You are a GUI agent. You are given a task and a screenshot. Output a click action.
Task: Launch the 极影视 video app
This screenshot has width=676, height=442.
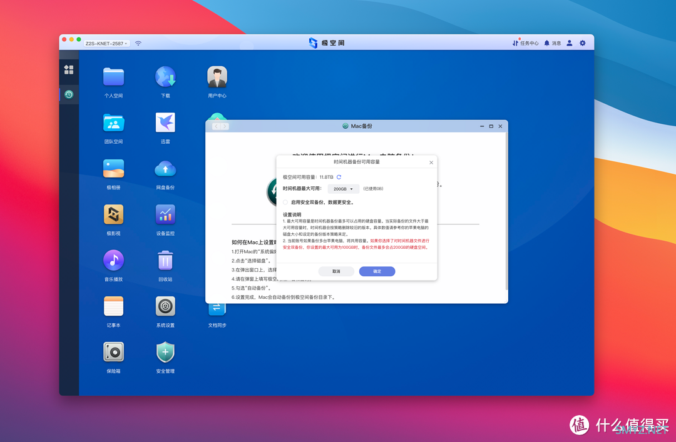click(113, 219)
